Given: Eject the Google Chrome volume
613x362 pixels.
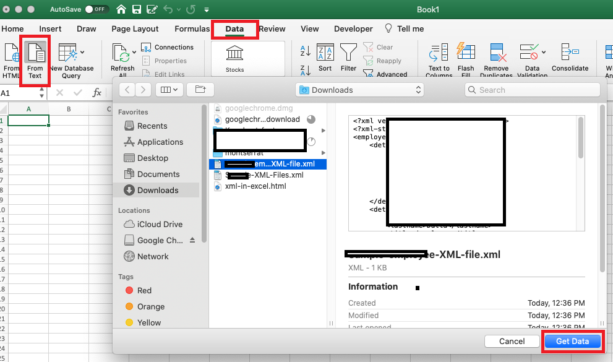Looking at the screenshot, I should [x=192, y=240].
